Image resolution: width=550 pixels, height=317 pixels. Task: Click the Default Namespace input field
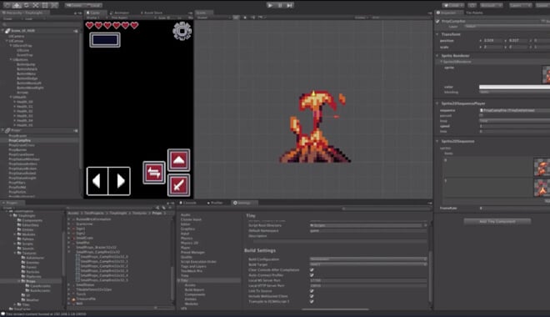click(368, 230)
